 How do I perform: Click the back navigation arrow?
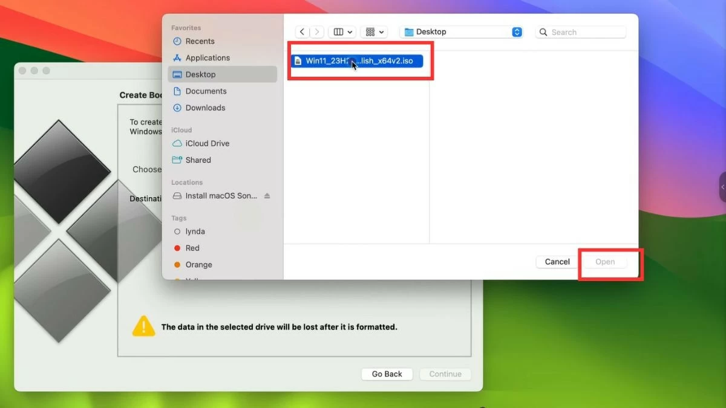click(x=302, y=32)
